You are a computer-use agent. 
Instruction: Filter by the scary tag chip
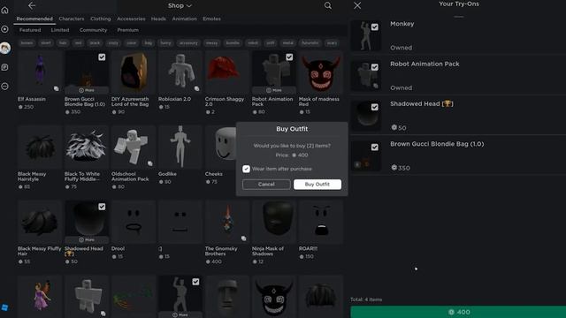point(332,43)
